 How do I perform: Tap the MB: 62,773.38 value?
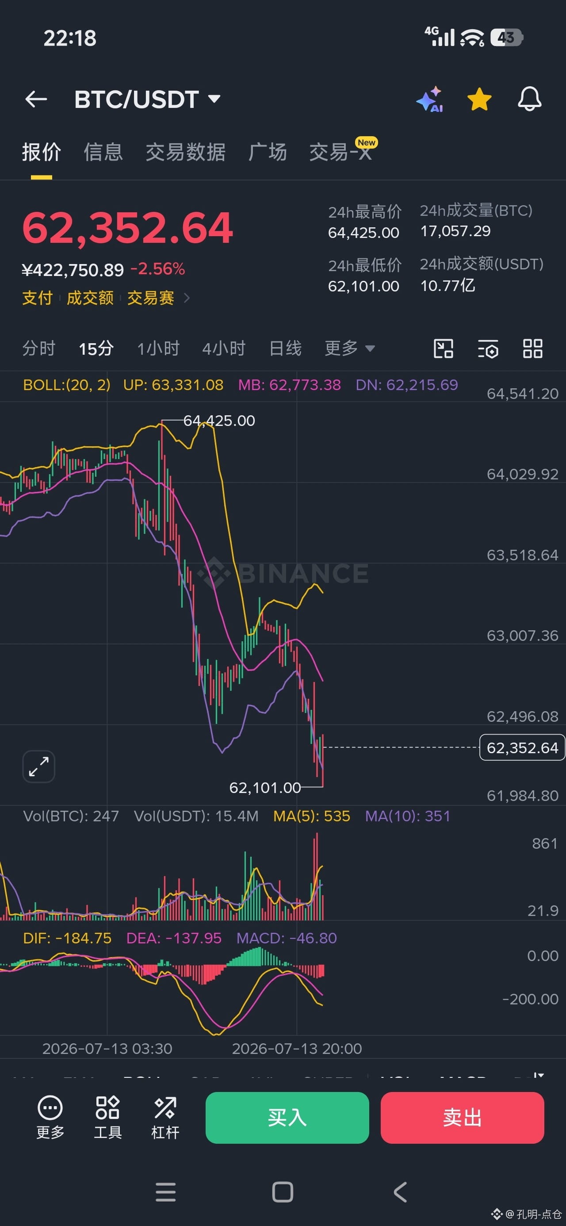(290, 384)
